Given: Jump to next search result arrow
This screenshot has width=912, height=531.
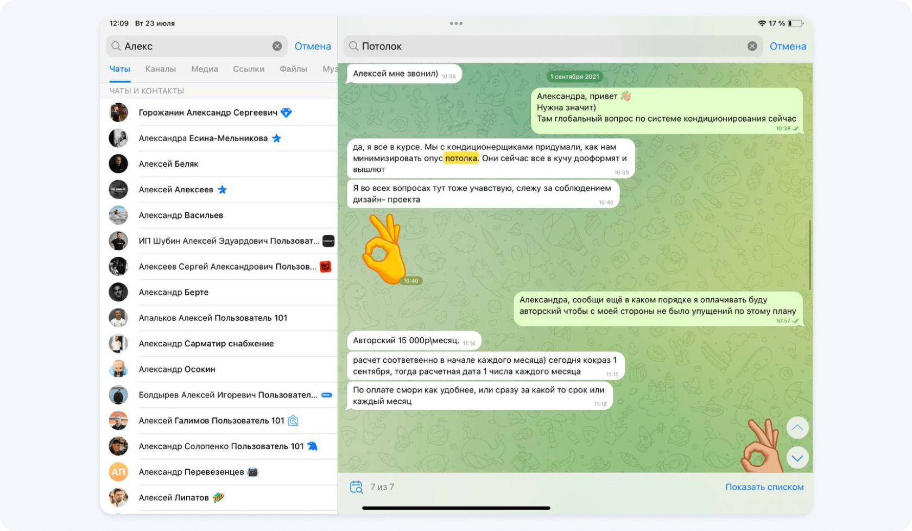Looking at the screenshot, I should click(797, 458).
